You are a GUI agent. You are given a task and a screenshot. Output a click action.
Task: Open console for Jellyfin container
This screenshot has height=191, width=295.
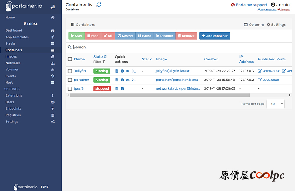(134, 71)
